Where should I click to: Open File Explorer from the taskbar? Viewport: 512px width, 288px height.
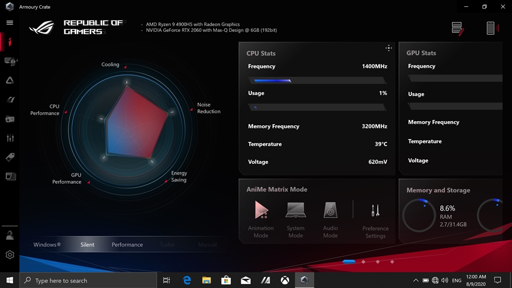tap(207, 280)
